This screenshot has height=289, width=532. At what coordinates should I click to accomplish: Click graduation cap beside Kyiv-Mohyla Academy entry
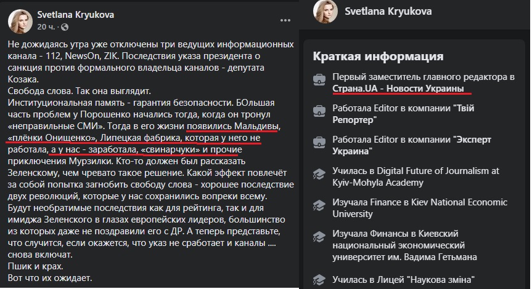[x=319, y=174]
